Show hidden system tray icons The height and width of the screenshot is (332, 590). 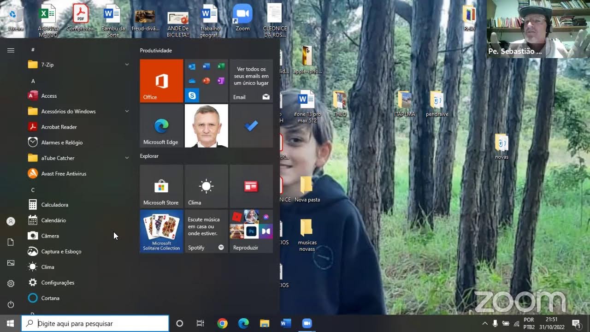(485, 323)
